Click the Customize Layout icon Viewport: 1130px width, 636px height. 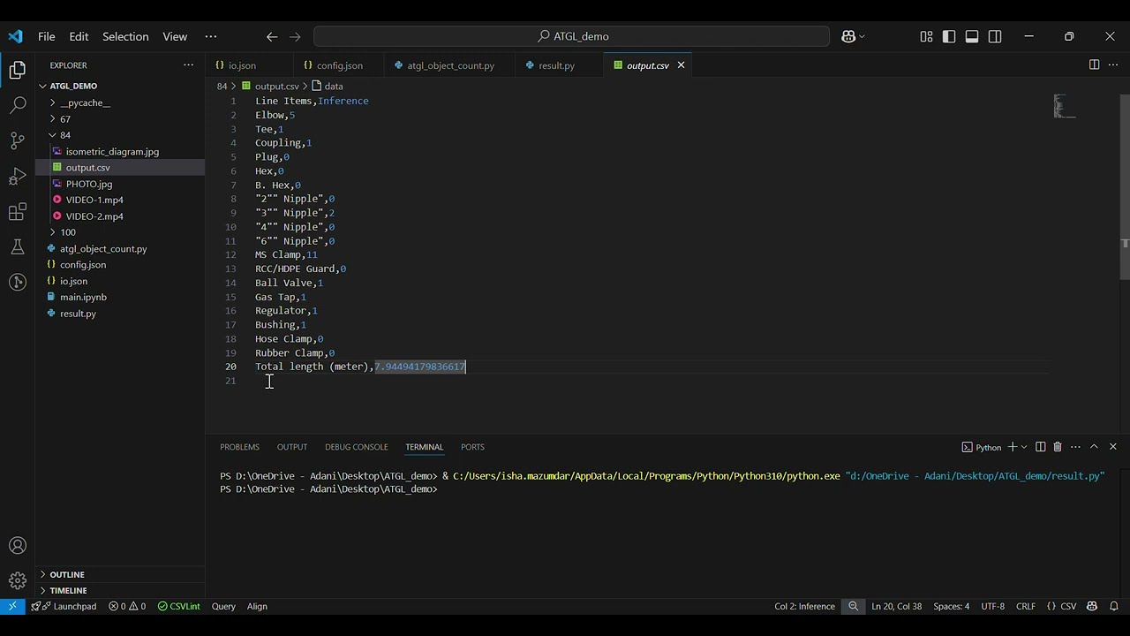[926, 36]
